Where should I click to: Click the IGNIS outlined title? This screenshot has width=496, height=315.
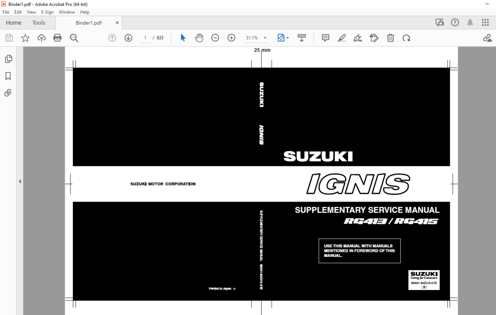pos(358,184)
